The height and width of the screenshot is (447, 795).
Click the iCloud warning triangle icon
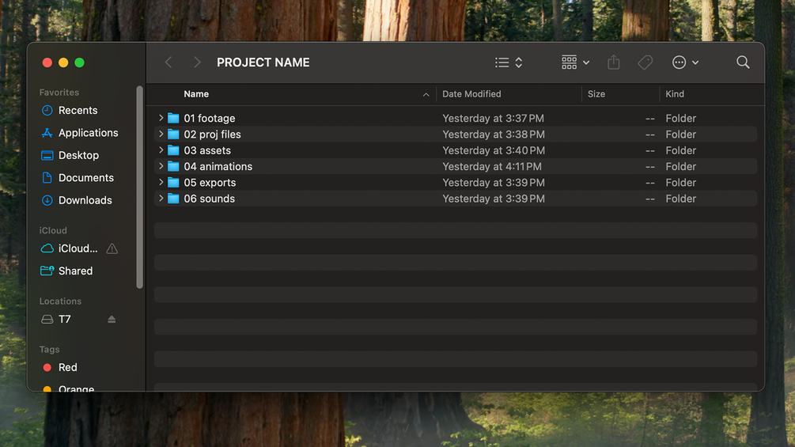(112, 248)
